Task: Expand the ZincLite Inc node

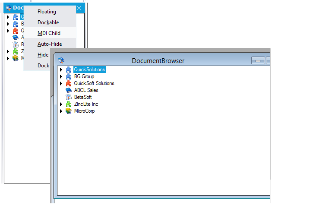Action: [x=61, y=104]
